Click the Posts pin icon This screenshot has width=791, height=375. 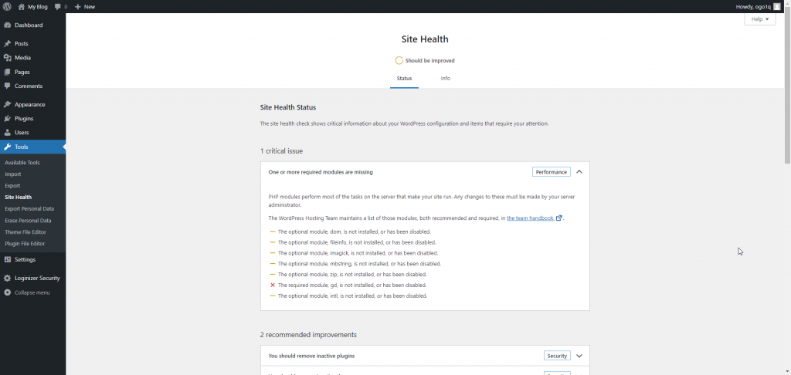tap(8, 44)
